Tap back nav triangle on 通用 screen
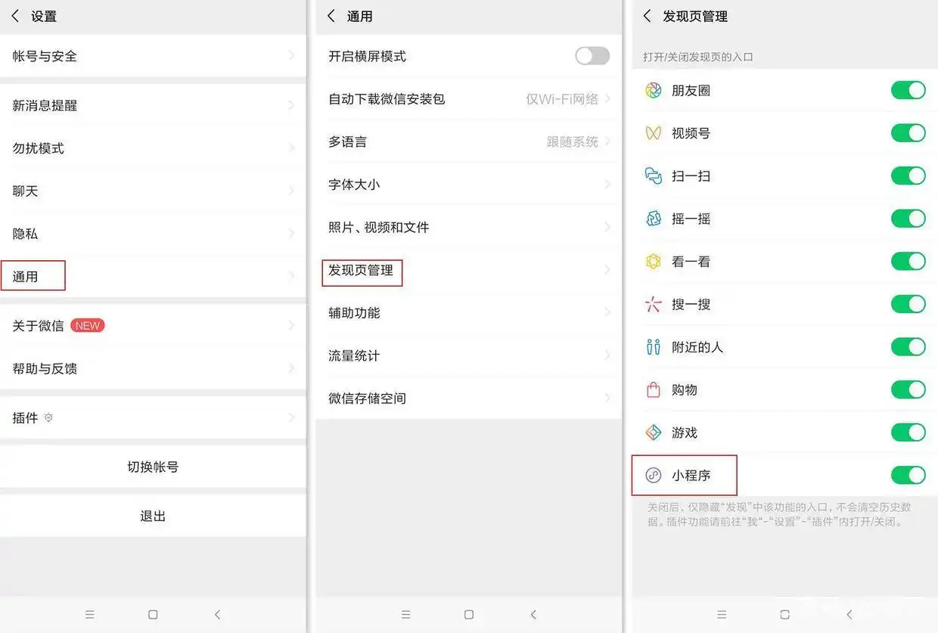938x633 pixels. (x=533, y=615)
